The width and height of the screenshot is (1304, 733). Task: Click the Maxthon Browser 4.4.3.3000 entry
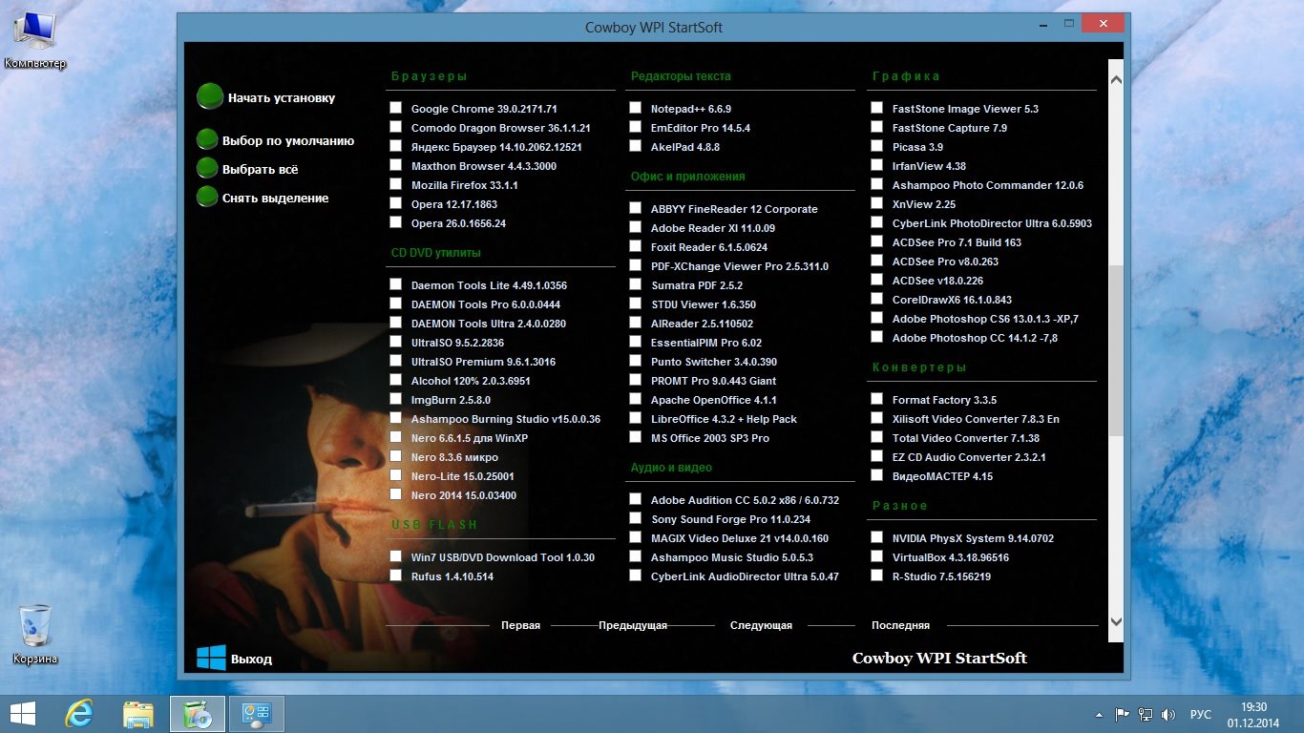tap(484, 166)
